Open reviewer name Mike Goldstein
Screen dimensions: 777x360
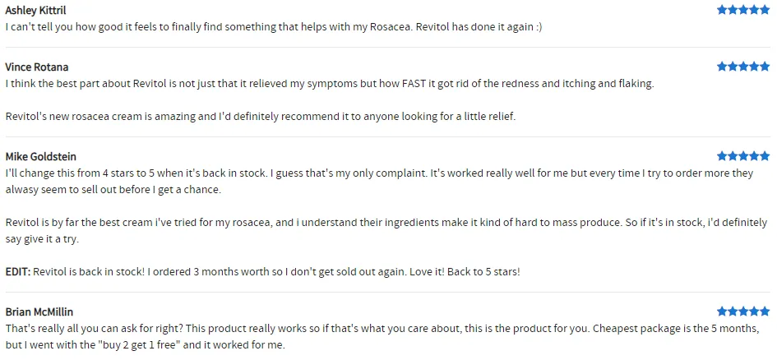coord(41,157)
